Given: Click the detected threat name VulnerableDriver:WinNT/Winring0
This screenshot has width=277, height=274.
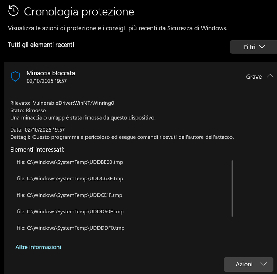Looking at the screenshot, I should point(73,103).
